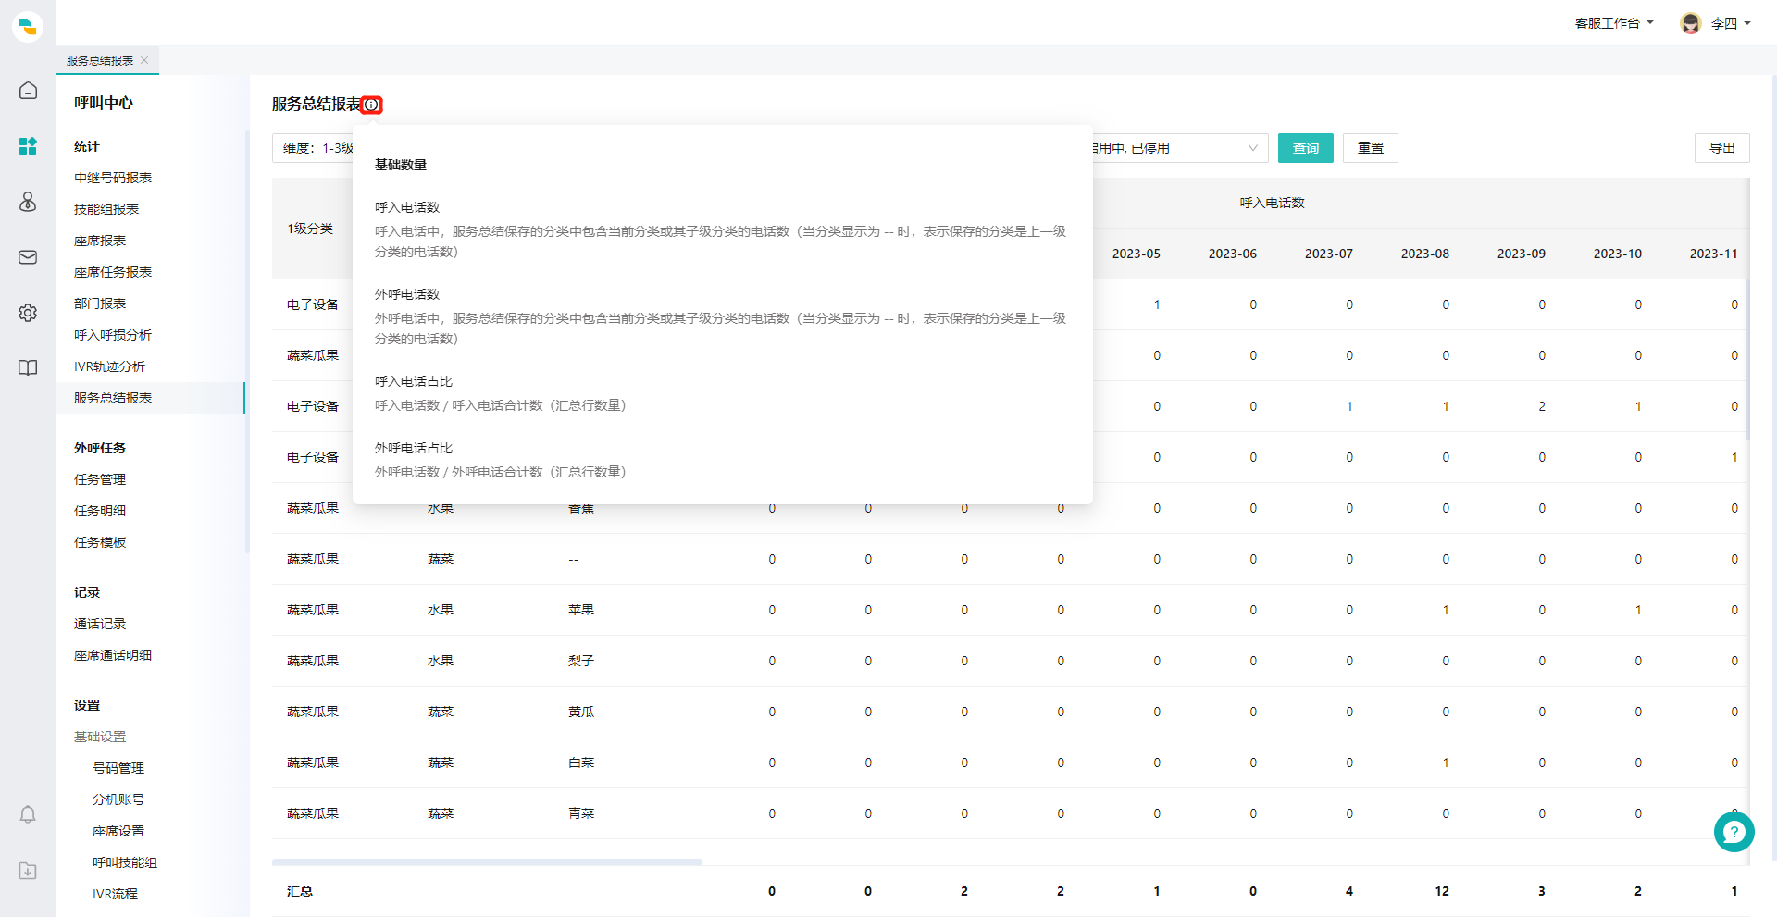Screen dimensions: 1777x917
Task: Close the 服务总结报表 tab
Action: tap(144, 60)
